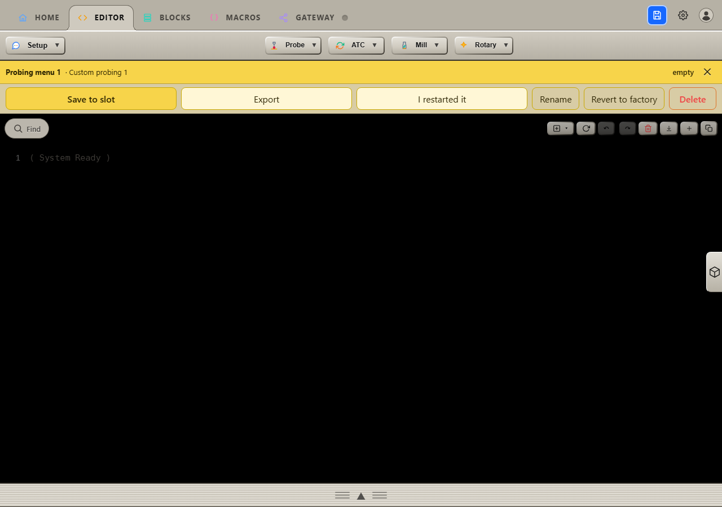Open the user account profile icon
This screenshot has height=507, width=722.
coord(706,15)
